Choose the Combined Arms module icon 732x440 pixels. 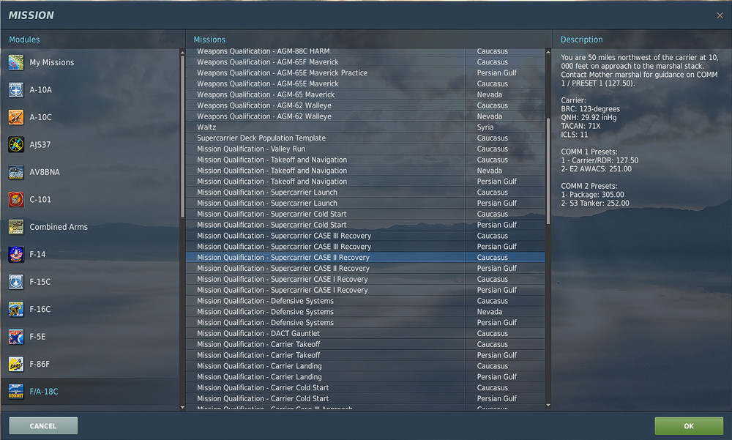point(16,227)
